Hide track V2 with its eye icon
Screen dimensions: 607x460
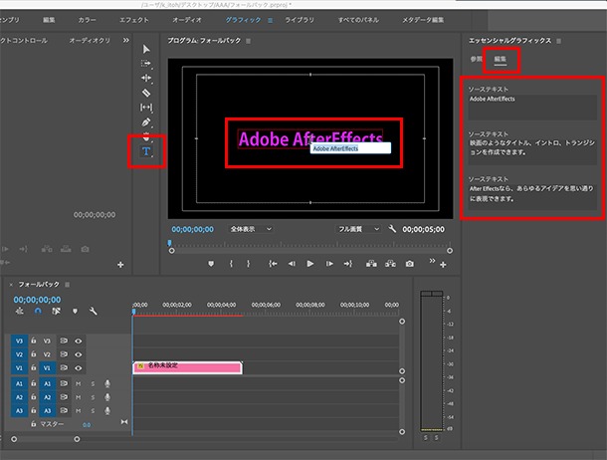coord(79,354)
